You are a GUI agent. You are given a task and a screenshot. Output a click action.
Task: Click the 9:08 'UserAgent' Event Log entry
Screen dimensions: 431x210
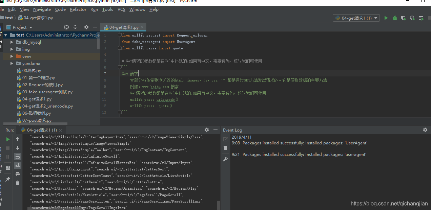coord(300,143)
